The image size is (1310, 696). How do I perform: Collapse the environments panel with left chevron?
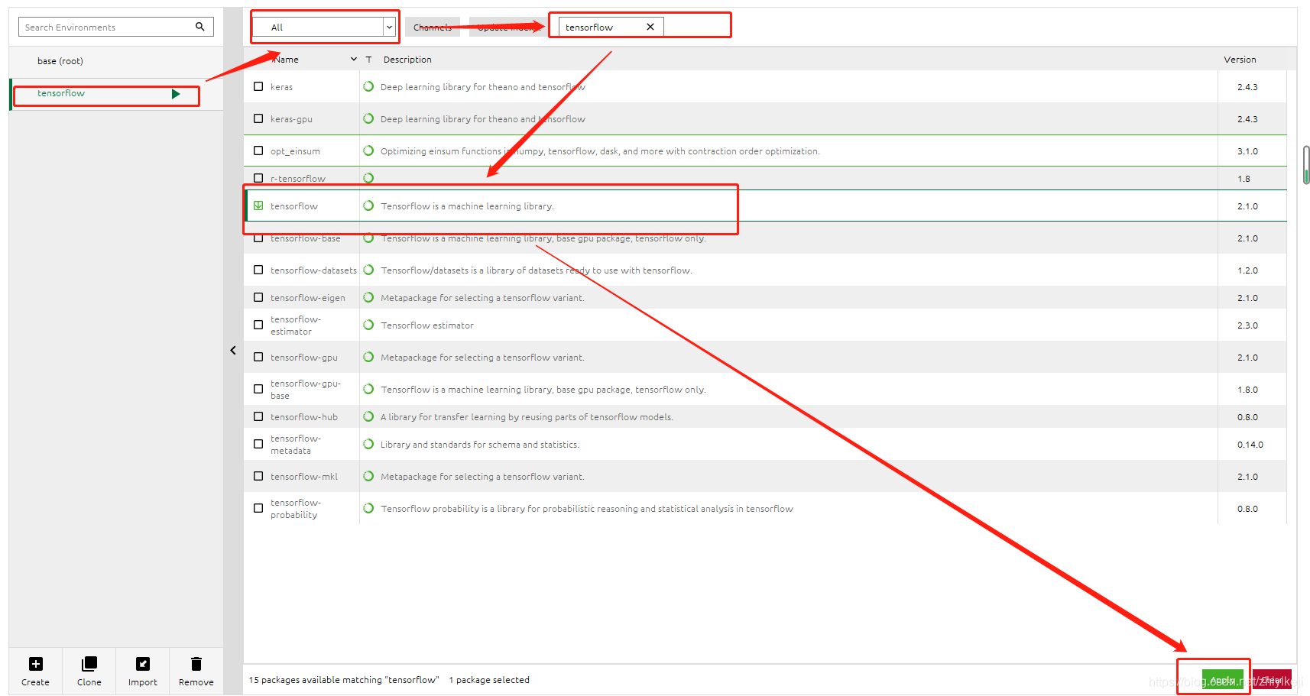tap(233, 351)
